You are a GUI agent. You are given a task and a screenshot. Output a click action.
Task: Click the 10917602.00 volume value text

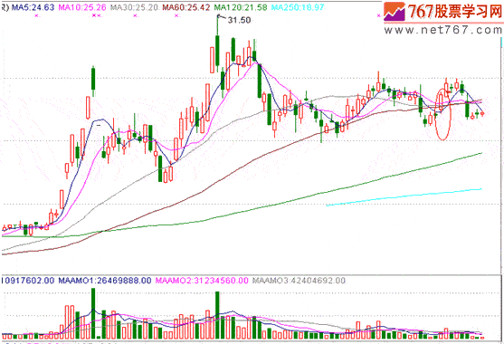(x=28, y=281)
